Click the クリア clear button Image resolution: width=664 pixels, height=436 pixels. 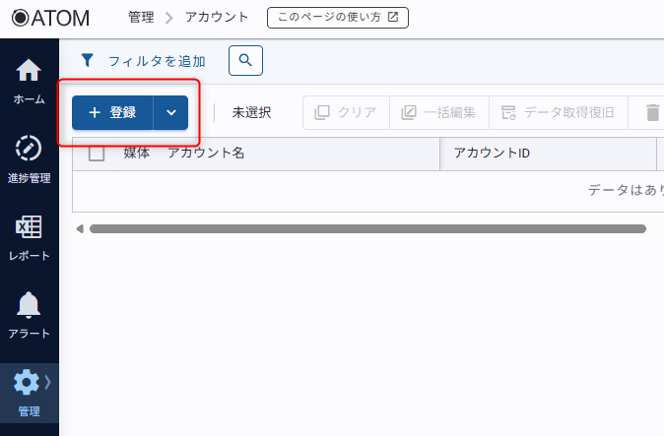(x=346, y=112)
